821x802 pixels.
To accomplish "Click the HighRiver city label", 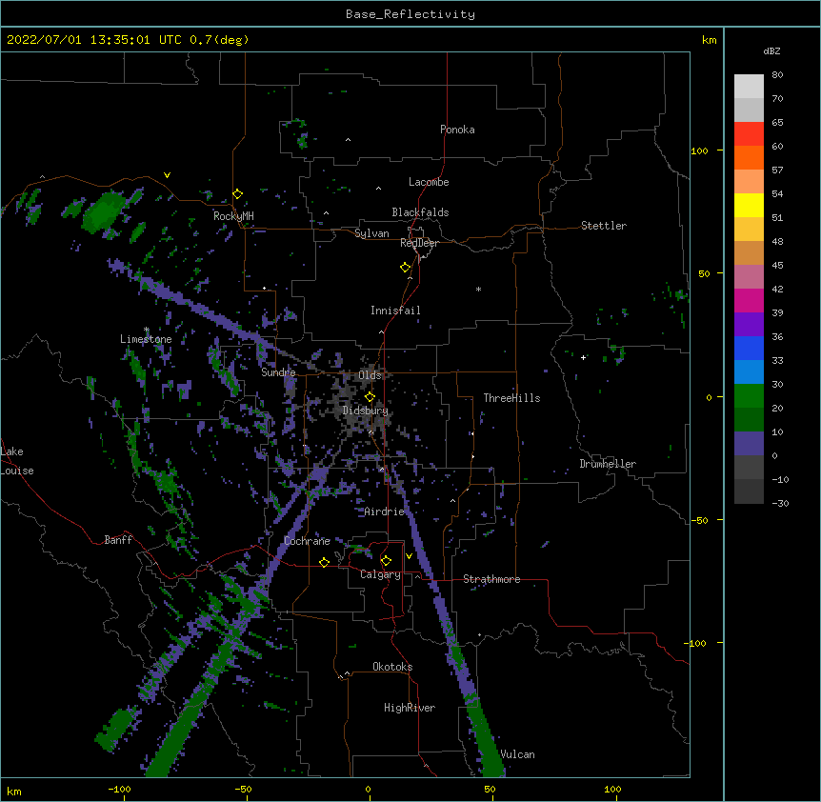I will tap(410, 708).
